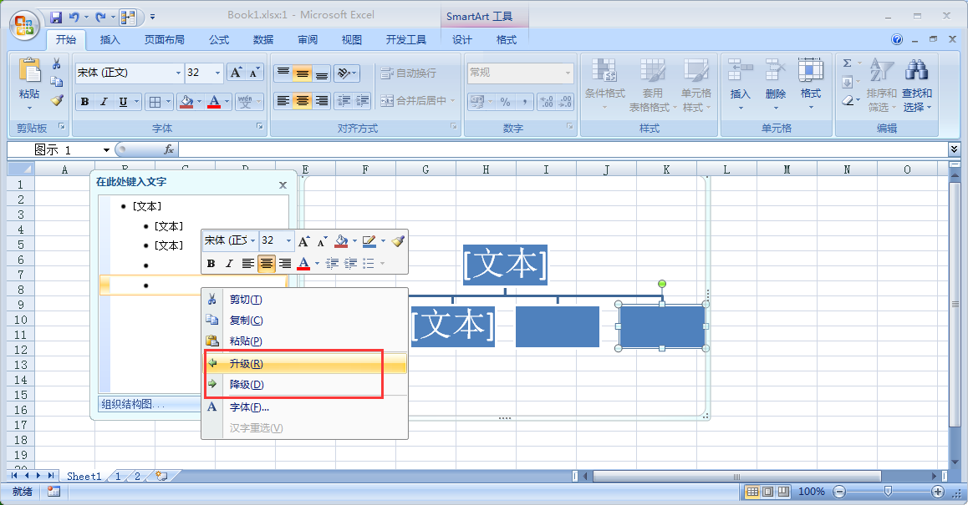Toggle Italic in ribbon font group
Image resolution: width=968 pixels, height=505 pixels.
pos(104,102)
